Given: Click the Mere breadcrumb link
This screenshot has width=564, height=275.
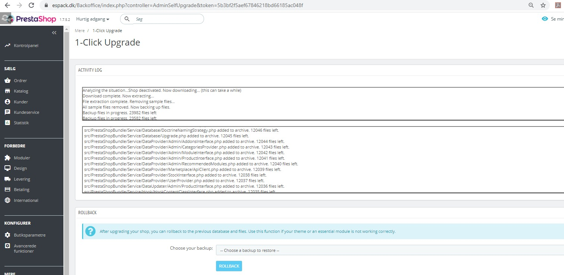Looking at the screenshot, I should click(80, 31).
